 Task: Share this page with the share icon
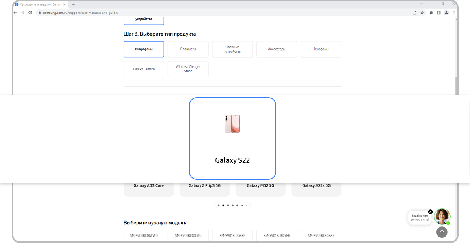click(x=414, y=13)
